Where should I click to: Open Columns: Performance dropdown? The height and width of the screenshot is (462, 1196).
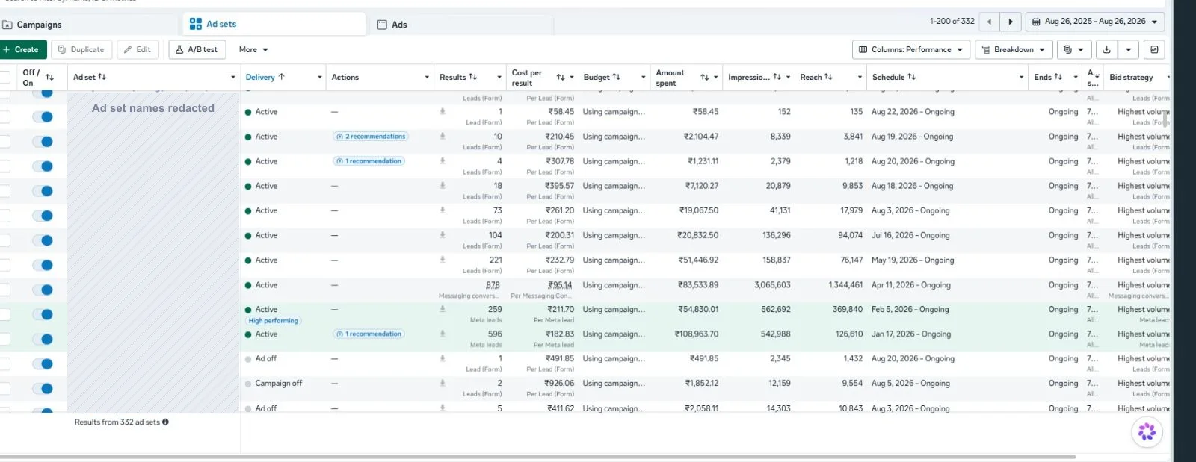[911, 50]
